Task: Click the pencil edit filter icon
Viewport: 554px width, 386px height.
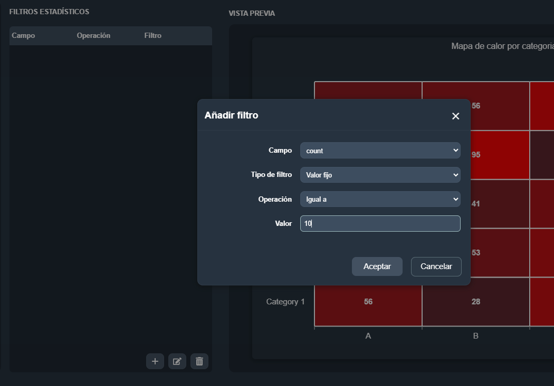Action: [177, 361]
